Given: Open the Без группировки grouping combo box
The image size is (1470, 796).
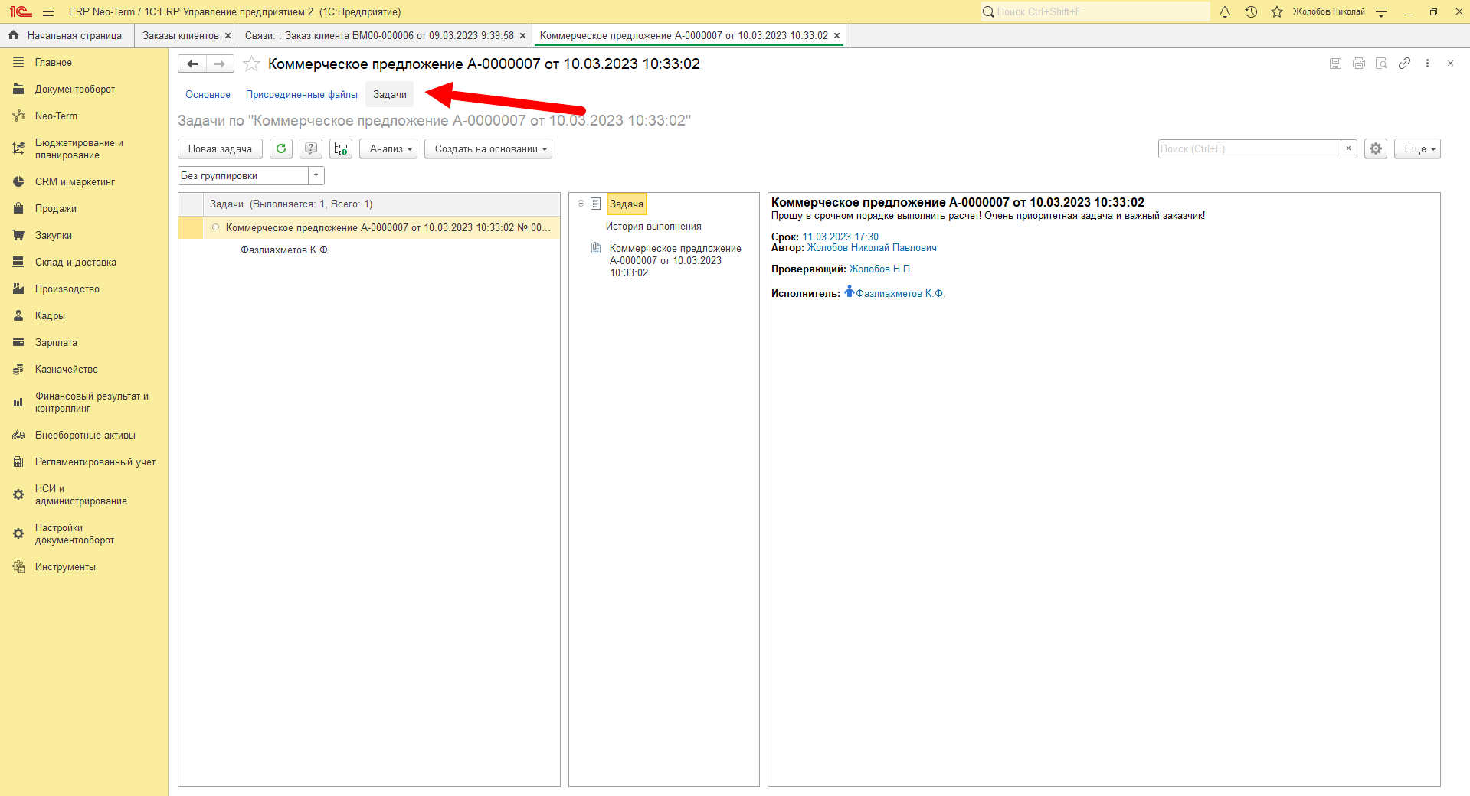Looking at the screenshot, I should pyautogui.click(x=251, y=175).
